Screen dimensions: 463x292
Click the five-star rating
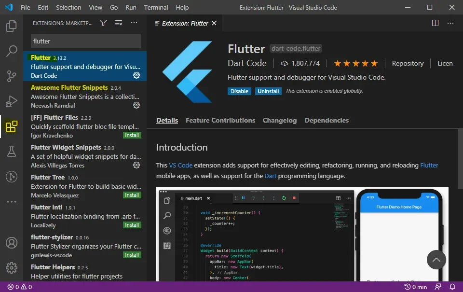pyautogui.click(x=356, y=63)
